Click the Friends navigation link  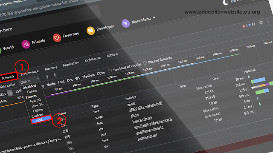tap(38, 42)
